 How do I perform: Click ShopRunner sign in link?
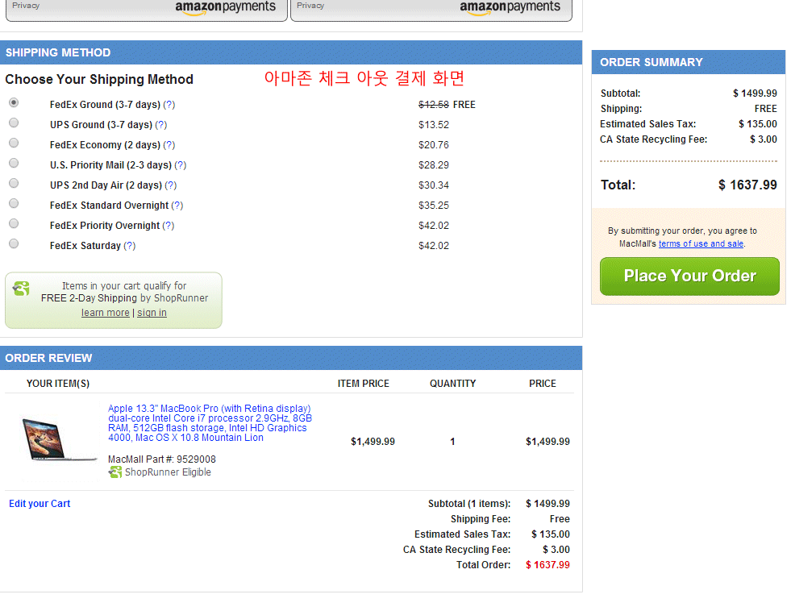(152, 313)
